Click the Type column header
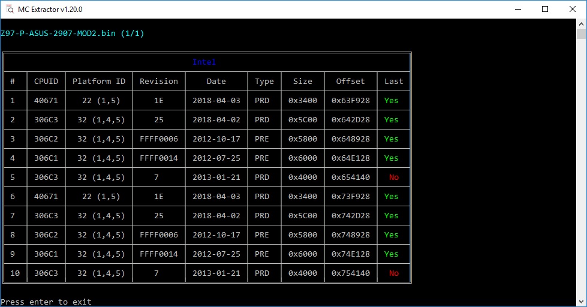This screenshot has width=587, height=307. click(264, 81)
